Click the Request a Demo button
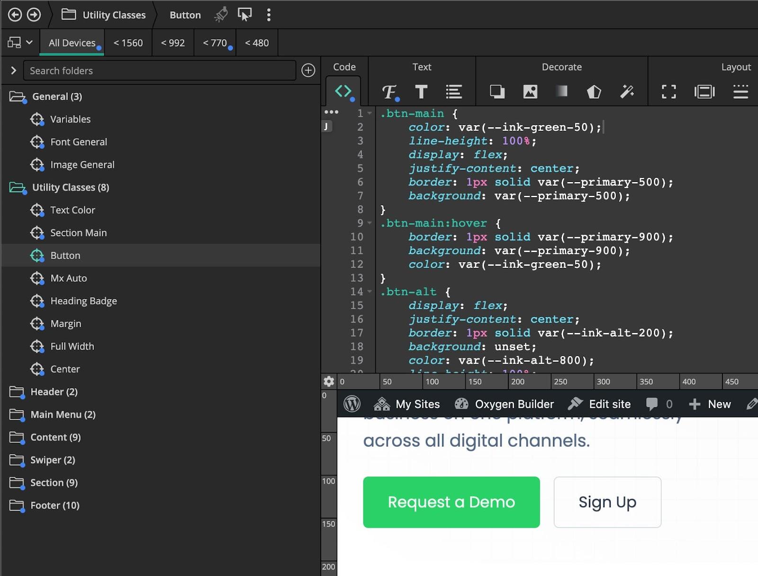 click(451, 502)
